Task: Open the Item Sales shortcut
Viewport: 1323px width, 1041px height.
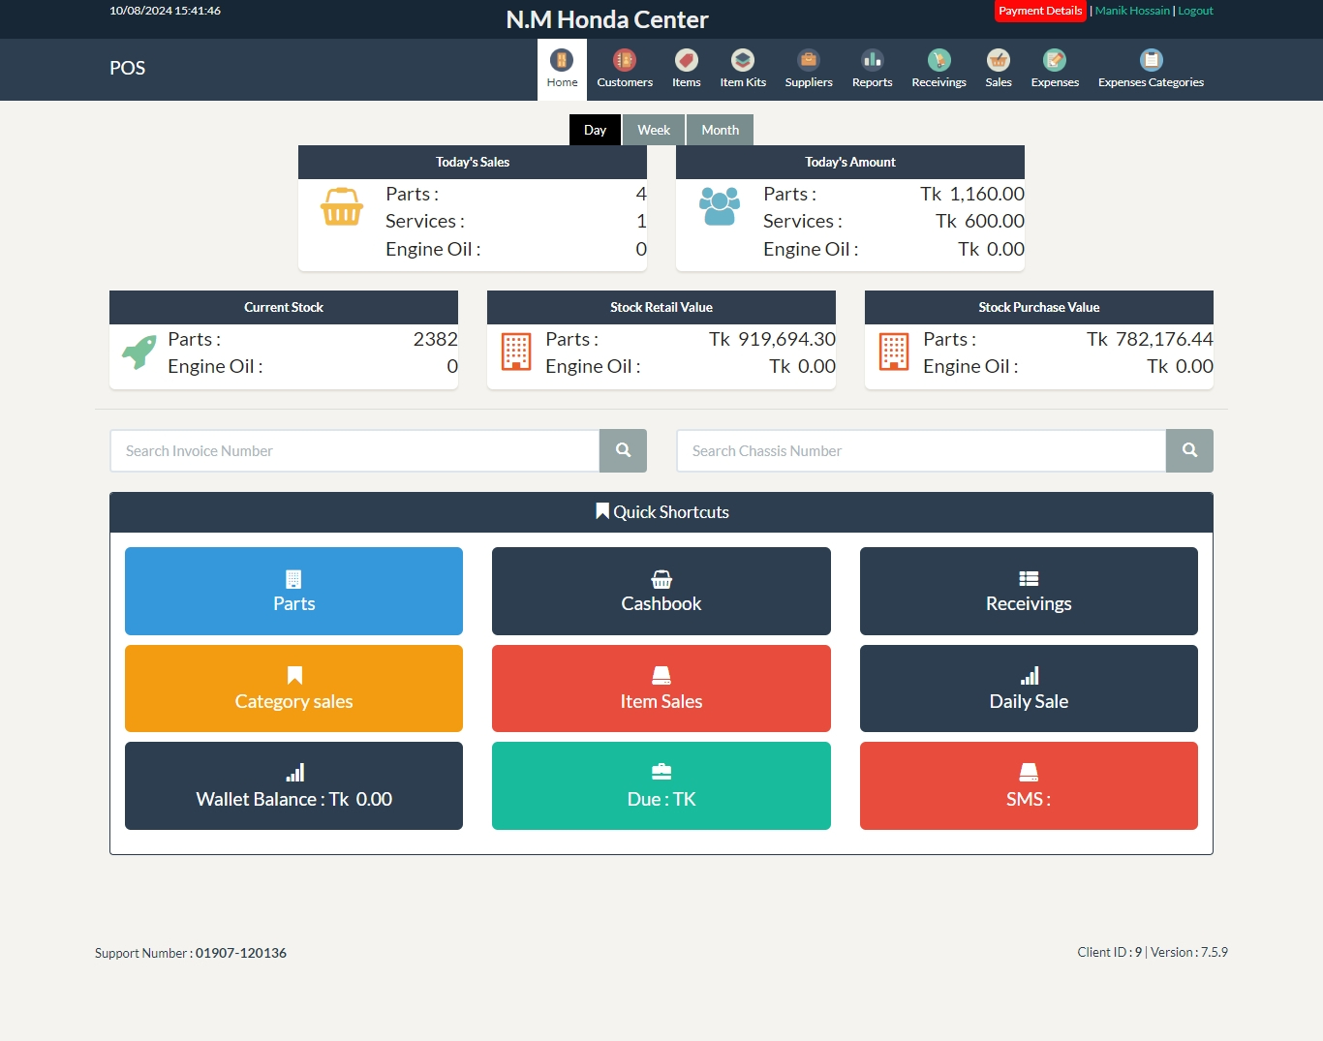Action: coord(661,689)
